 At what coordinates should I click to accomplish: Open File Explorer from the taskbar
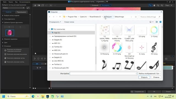pos(43,96)
